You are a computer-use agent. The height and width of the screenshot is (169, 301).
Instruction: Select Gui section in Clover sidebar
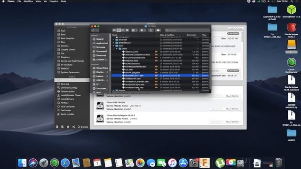click(63, 53)
